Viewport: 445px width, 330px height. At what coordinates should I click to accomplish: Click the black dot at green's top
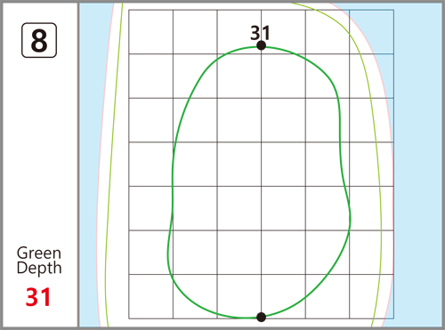(x=261, y=45)
